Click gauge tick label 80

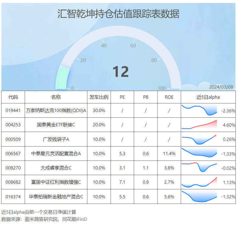coord(154,60)
